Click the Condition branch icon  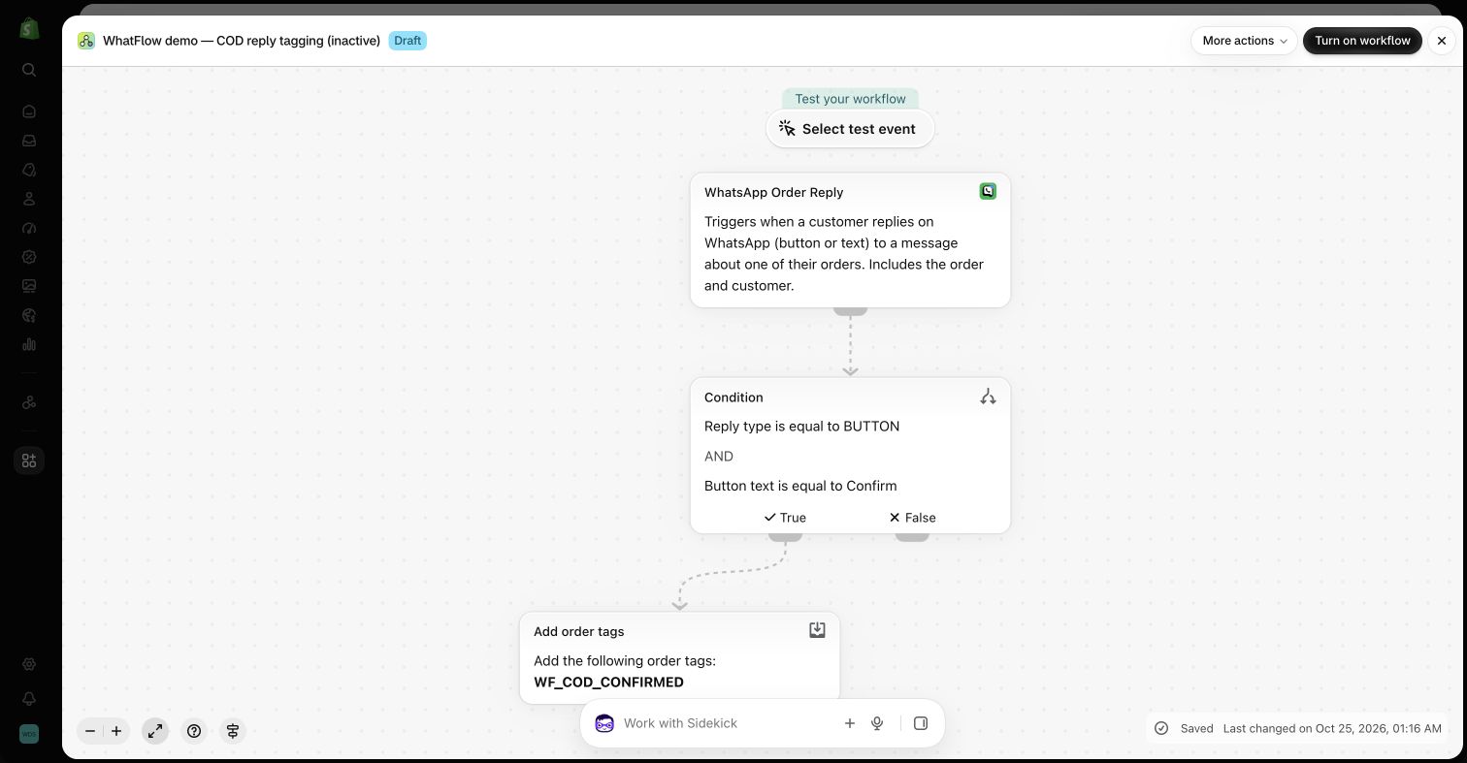(988, 397)
